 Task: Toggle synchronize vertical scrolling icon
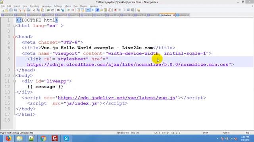(79, 10)
